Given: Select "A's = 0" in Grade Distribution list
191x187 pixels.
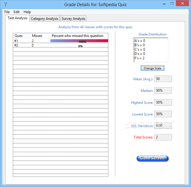Looking at the screenshot, I should click(140, 41).
